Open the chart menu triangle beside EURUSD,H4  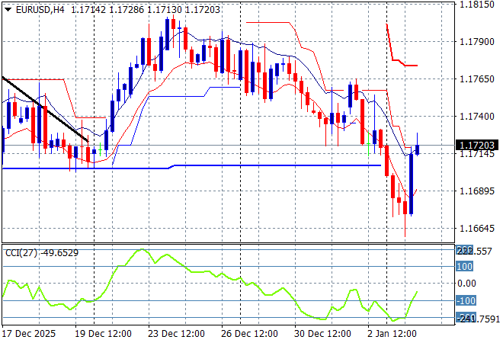pos(8,10)
